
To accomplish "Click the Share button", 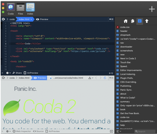I will click(17, 73).
